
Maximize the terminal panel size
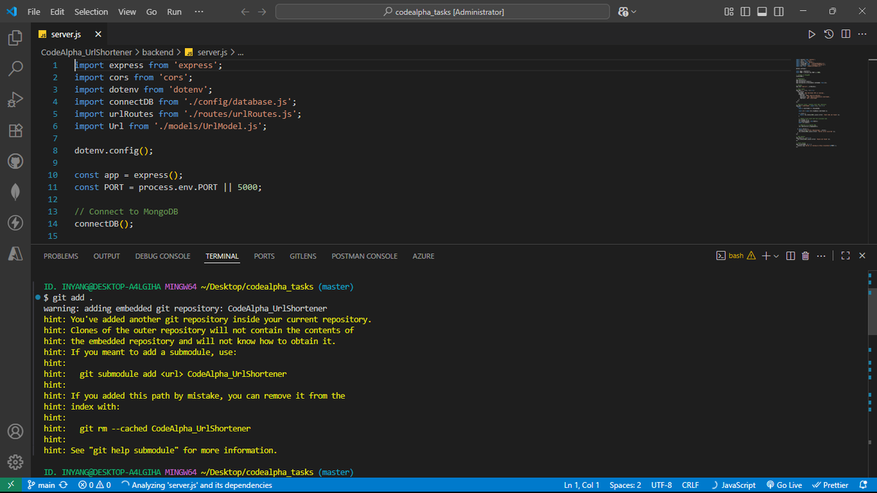[846, 256]
